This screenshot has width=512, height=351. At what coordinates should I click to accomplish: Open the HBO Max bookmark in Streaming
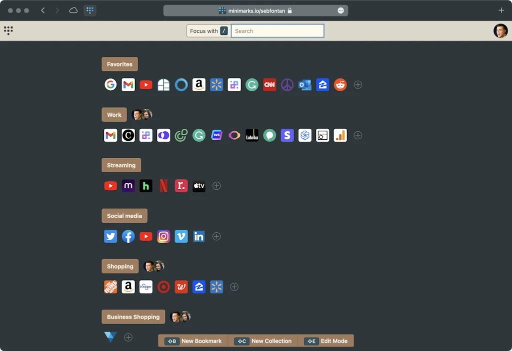pyautogui.click(x=128, y=186)
